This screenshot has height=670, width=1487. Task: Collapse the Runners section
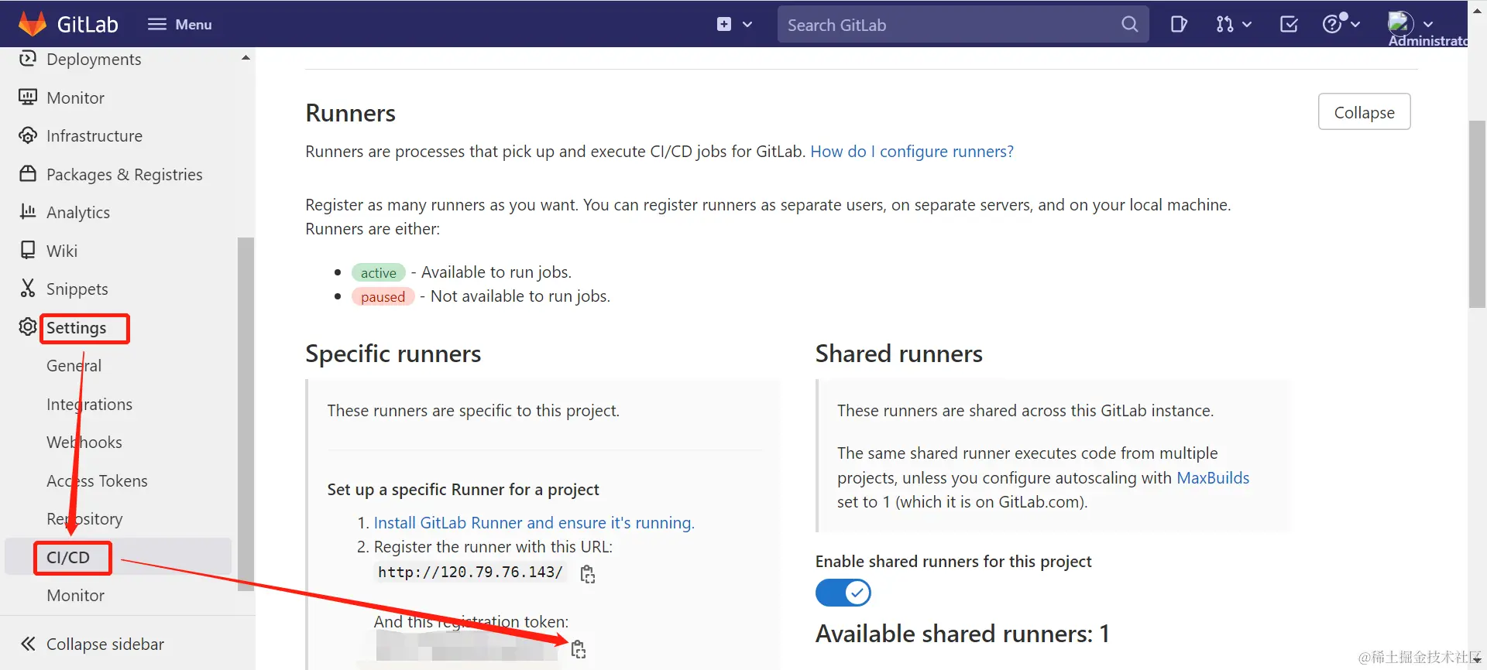pyautogui.click(x=1364, y=112)
